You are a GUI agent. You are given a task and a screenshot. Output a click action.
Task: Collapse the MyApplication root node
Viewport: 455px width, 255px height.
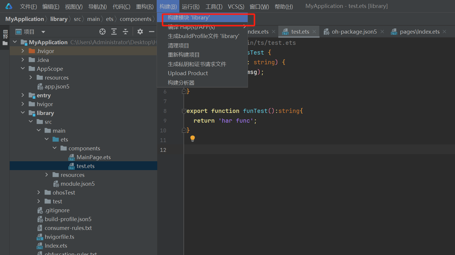[15, 42]
